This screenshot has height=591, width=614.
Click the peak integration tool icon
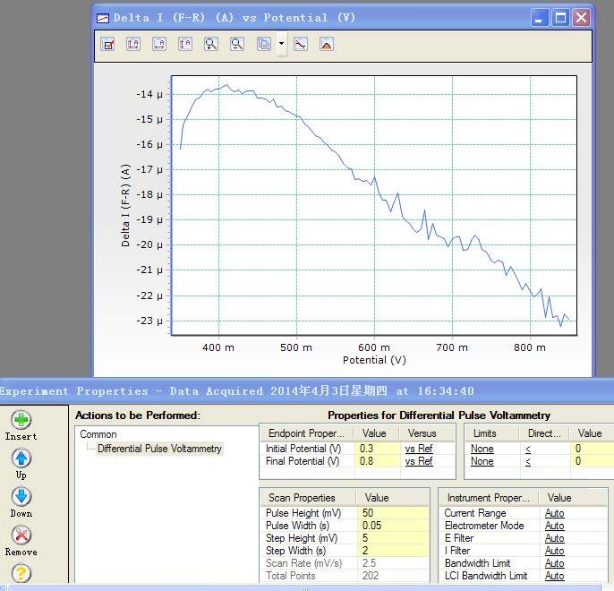pyautogui.click(x=327, y=44)
